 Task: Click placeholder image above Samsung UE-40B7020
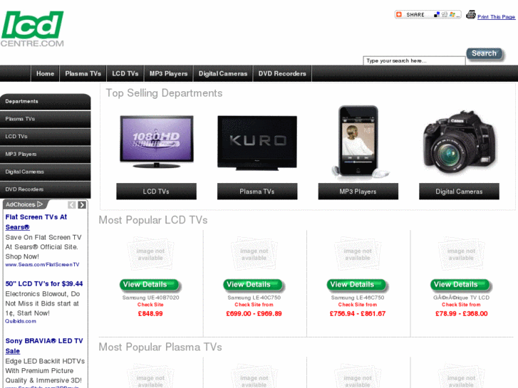pos(150,254)
